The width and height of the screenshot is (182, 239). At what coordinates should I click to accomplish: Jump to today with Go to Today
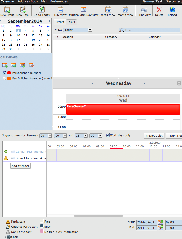pos(42,10)
